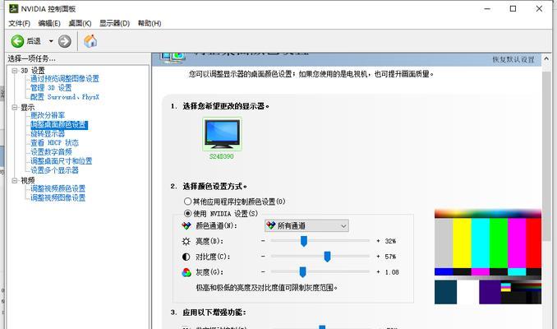
Task: Click minus button for 对比度 slider
Action: coord(263,256)
